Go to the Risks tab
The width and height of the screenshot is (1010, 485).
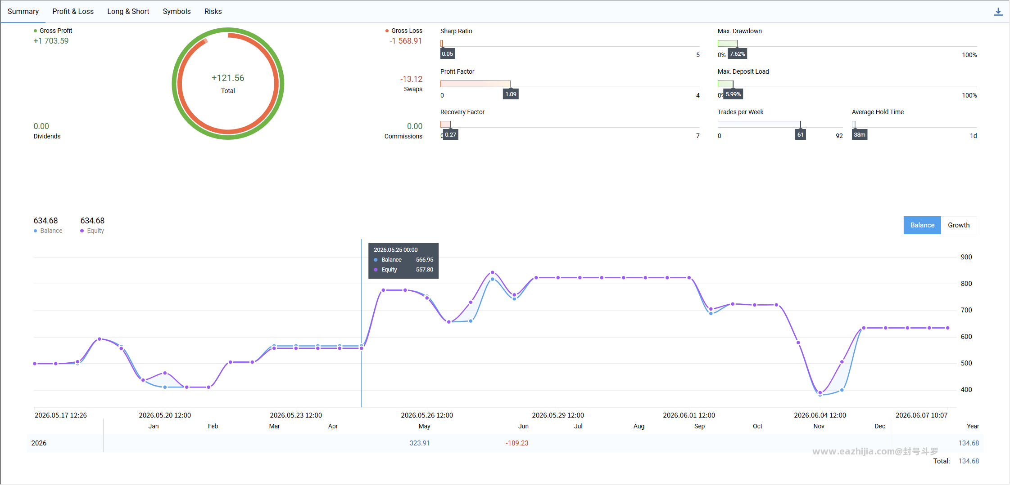point(213,12)
